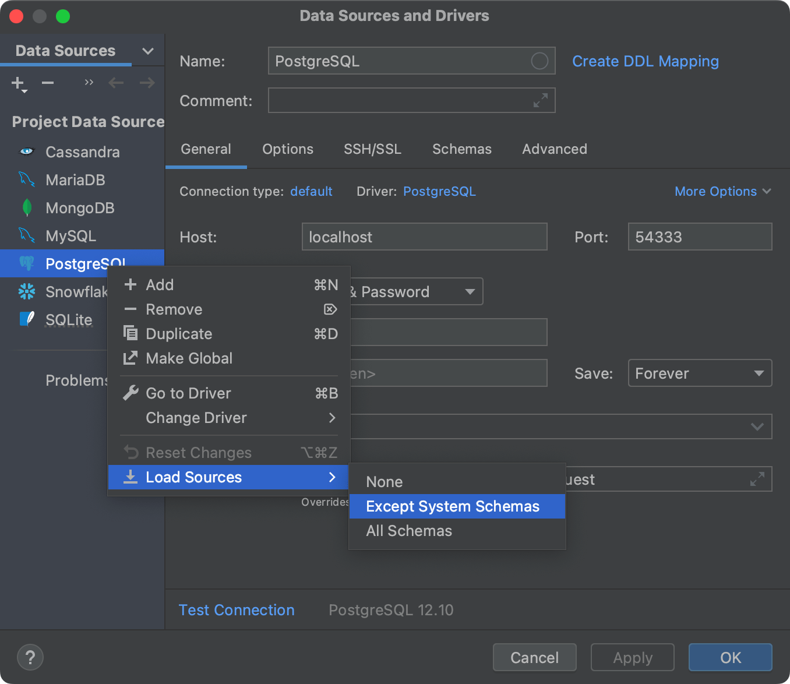Click the add data source plus icon
The image size is (790, 684).
18,84
